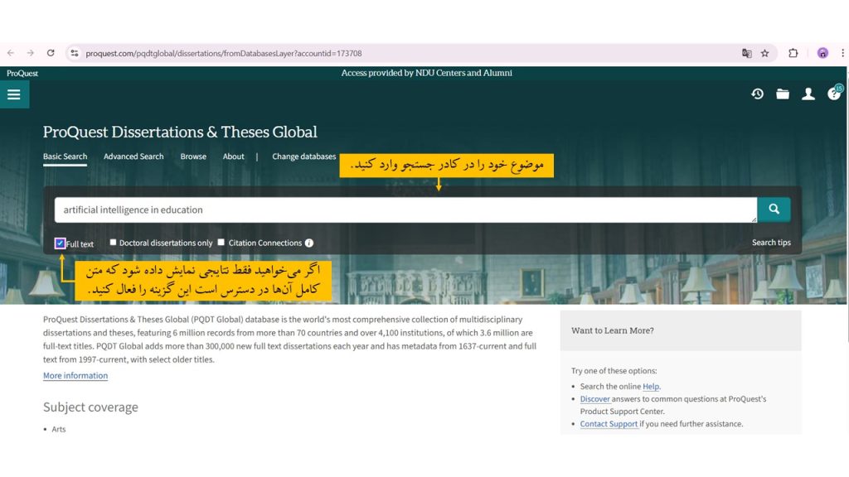Switch to Advanced Search tab
This screenshot has width=849, height=477.
coord(133,157)
